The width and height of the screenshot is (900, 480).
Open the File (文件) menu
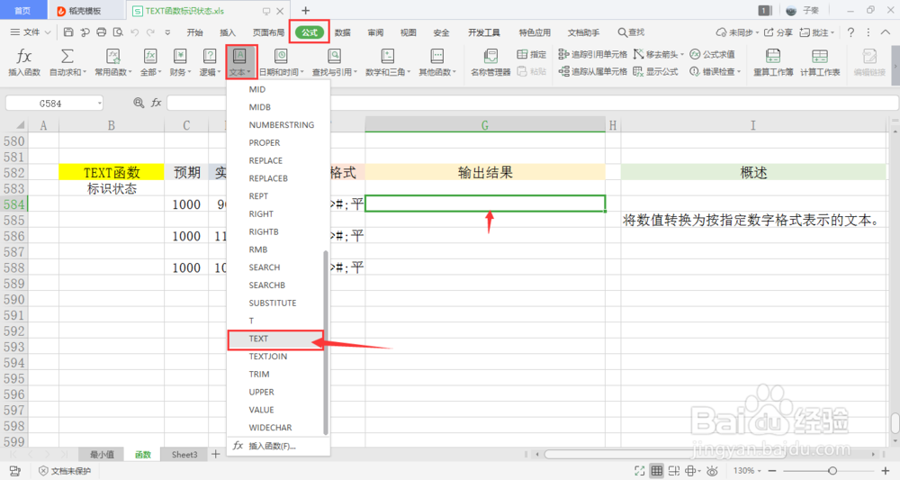coord(31,32)
